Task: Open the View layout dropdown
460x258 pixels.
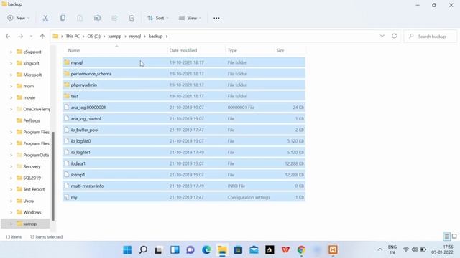Action: pyautogui.click(x=190, y=18)
